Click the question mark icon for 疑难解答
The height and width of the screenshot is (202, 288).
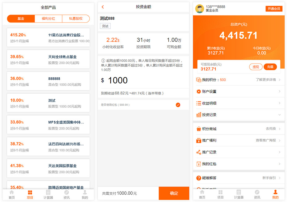tap(199, 178)
